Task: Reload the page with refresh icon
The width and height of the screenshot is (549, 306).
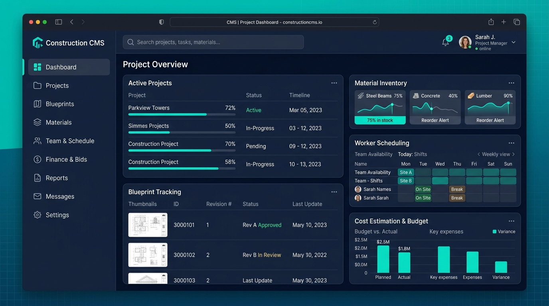Action: (x=375, y=22)
